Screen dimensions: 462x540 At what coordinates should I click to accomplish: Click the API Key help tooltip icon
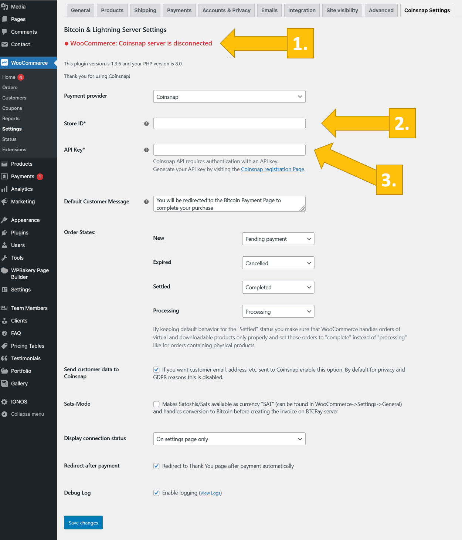click(x=146, y=150)
